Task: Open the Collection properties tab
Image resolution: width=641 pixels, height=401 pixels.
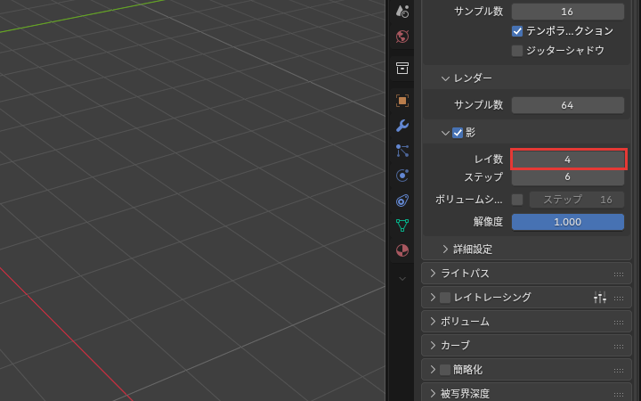Action: tap(402, 69)
